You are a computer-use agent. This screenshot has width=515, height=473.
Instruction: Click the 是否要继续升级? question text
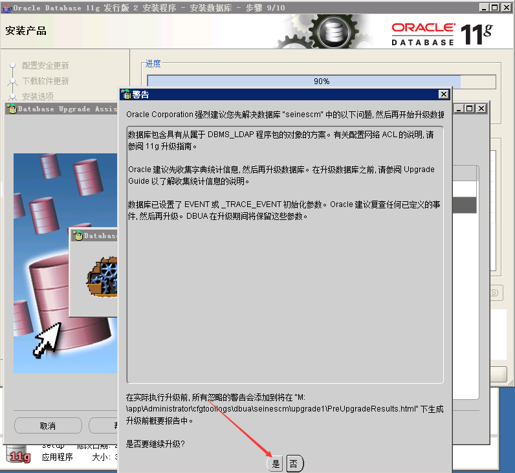click(x=155, y=444)
